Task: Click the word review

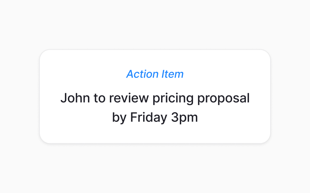Action: tap(129, 98)
